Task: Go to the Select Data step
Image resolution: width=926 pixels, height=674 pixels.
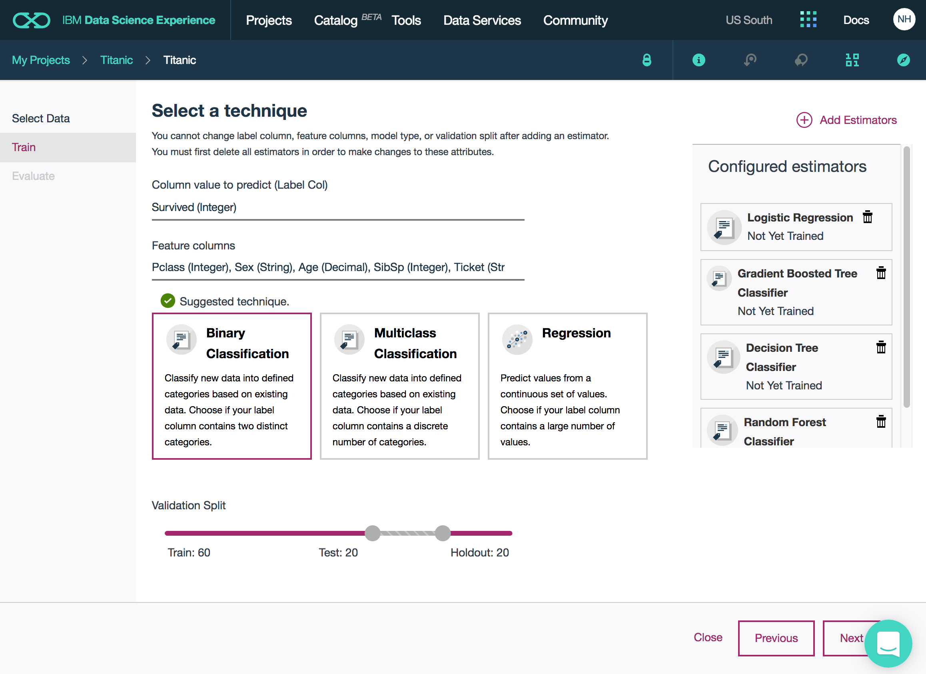Action: pos(68,118)
